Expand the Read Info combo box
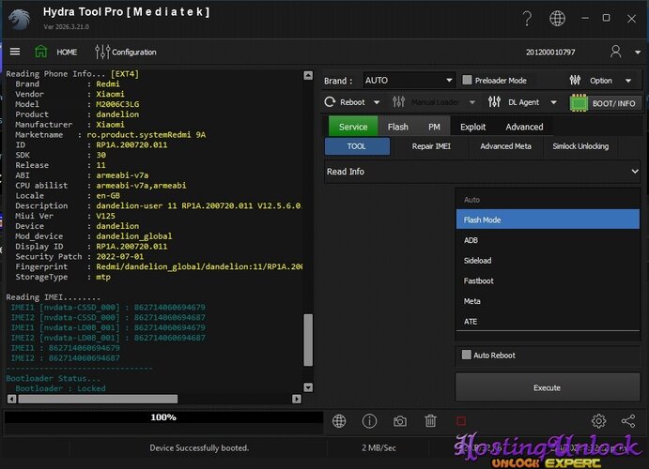 click(x=482, y=172)
